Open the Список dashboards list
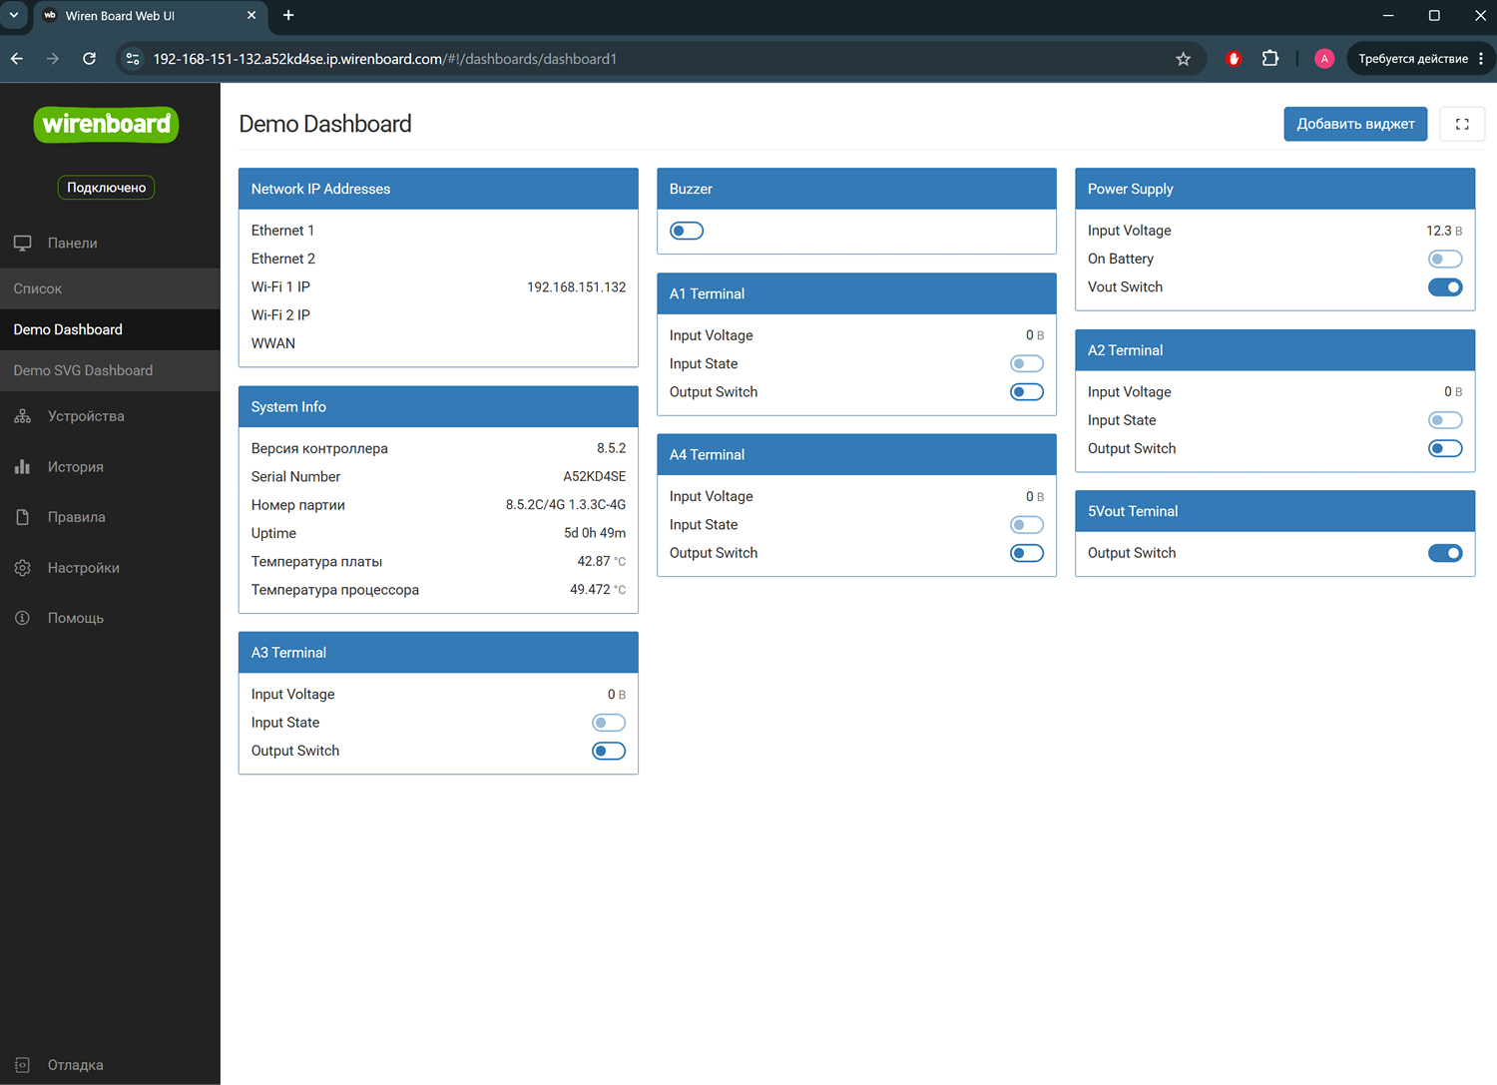This screenshot has width=1497, height=1085. [x=110, y=288]
